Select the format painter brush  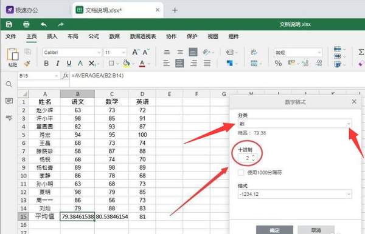click(27, 63)
